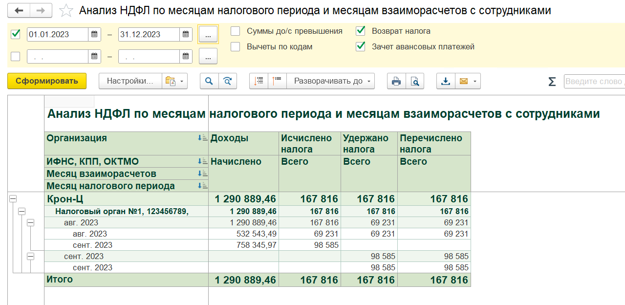The width and height of the screenshot is (625, 305).
Task: Print the report with printer icon
Action: pos(396,81)
